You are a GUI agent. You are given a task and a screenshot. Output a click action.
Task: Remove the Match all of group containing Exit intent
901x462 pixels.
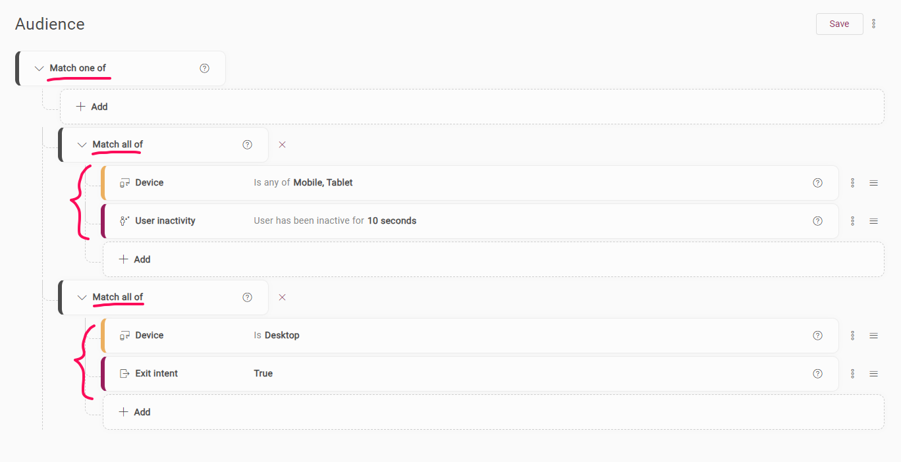click(x=282, y=297)
